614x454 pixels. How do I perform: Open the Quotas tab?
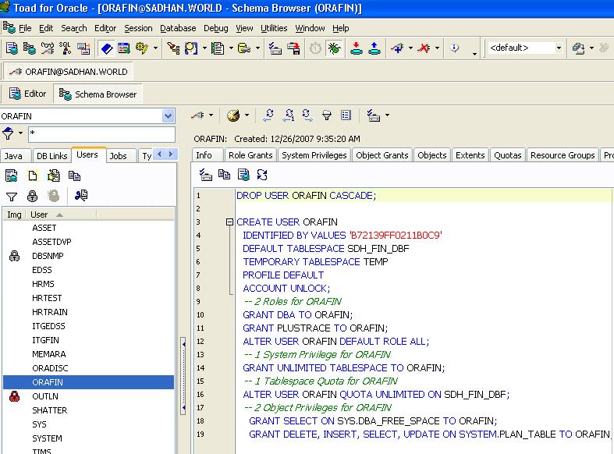[x=507, y=155]
